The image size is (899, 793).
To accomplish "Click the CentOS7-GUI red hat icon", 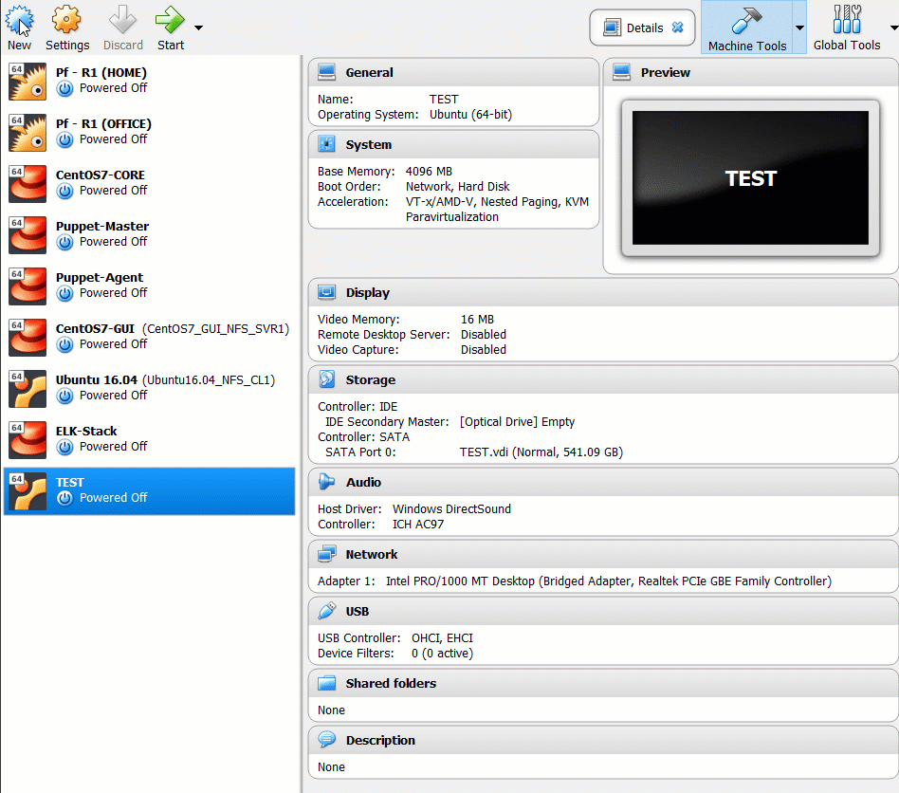I will pos(28,337).
